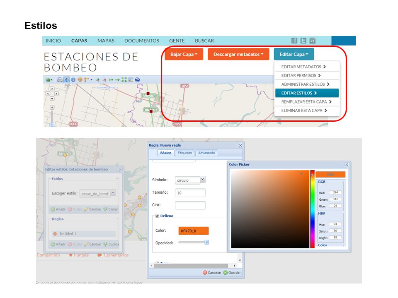Click the empty Giro input field
The height and width of the screenshot is (298, 398).
[190, 205]
